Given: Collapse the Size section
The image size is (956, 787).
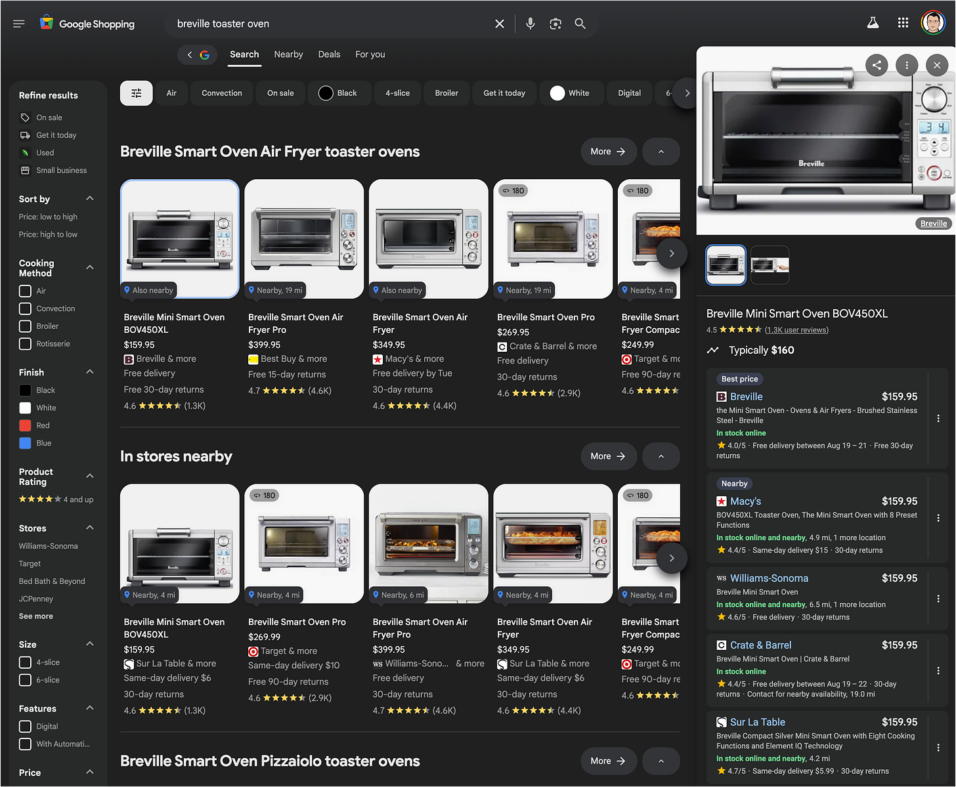Looking at the screenshot, I should click(90, 644).
